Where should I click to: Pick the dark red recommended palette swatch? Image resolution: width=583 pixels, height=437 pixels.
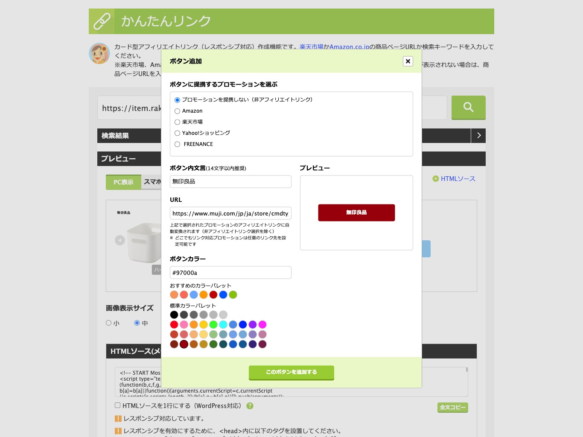[213, 295]
